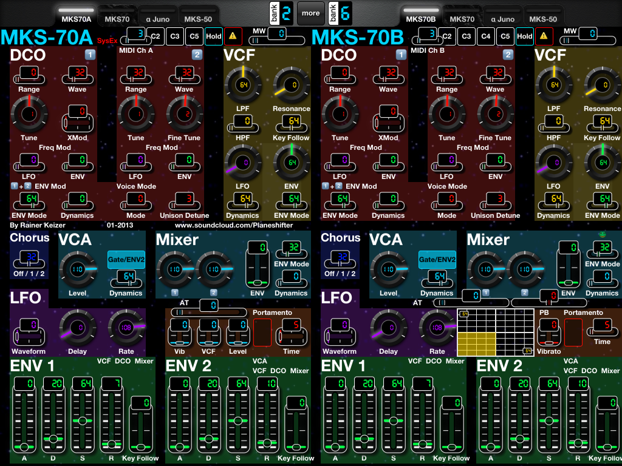
Task: Change the XMod selector in MKS-70A
Action: (x=78, y=118)
